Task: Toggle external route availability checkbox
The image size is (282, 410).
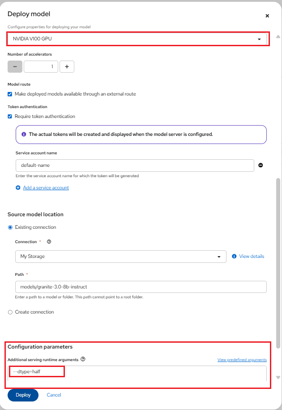Action: (x=10, y=94)
